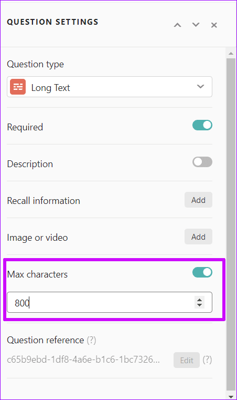Click the Max characters number field

pyautogui.click(x=110, y=302)
